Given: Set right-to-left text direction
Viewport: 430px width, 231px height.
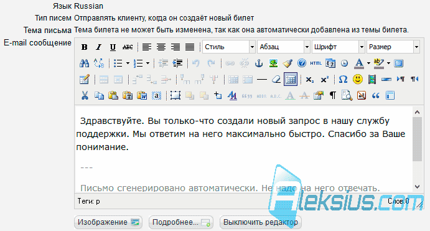Looking at the screenshot, I should pyautogui.click(x=414, y=80).
